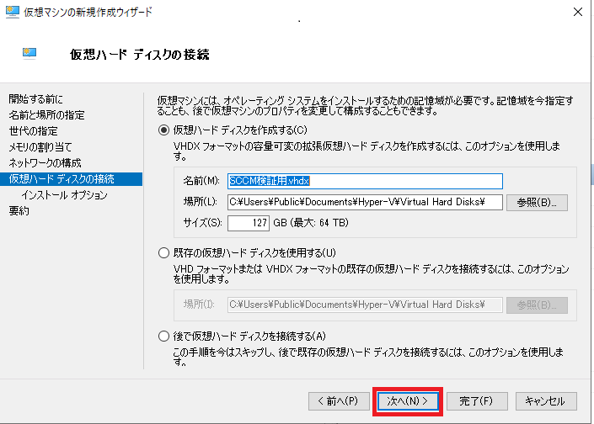Click the サイズ(S): label
The height and width of the screenshot is (424, 594).
(x=202, y=223)
